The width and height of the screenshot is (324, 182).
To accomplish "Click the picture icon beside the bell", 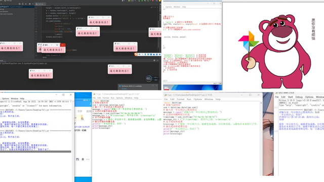I will point(77,159).
